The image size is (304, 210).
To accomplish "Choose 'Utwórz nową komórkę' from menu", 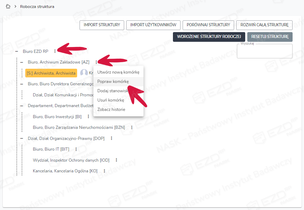I will (118, 72).
